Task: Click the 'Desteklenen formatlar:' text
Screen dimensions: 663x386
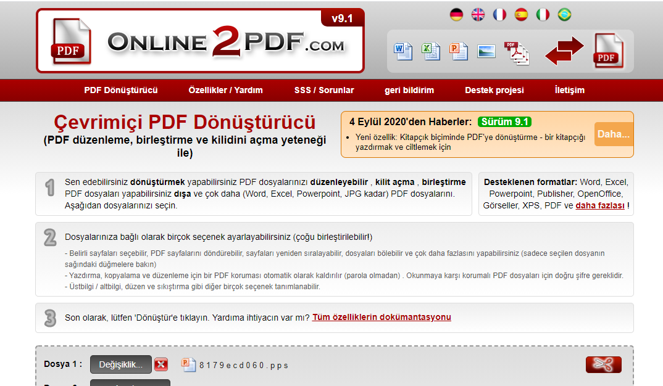Action: pos(530,182)
